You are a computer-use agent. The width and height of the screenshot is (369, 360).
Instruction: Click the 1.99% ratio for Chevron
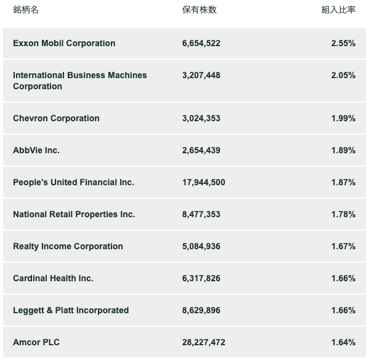click(x=343, y=118)
